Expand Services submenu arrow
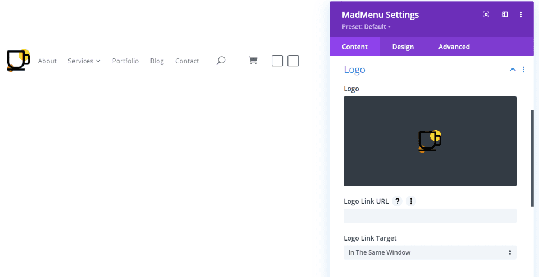The image size is (539, 277). click(98, 61)
